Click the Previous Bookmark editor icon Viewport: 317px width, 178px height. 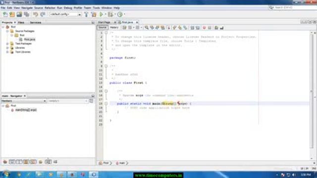point(174,28)
